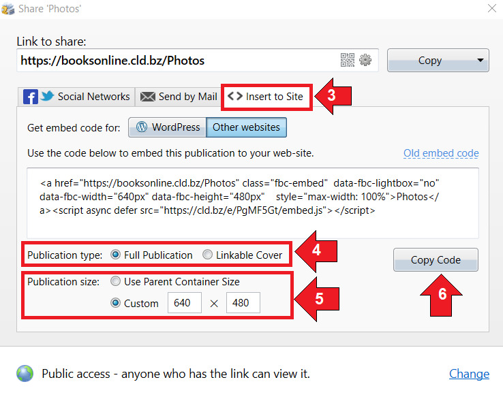This screenshot has height=399, width=503.
Task: Select Full Publication radio button
Action: (x=115, y=255)
